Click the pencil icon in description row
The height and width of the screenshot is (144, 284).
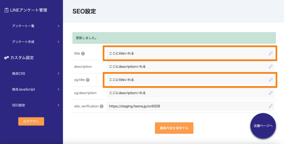point(271,67)
